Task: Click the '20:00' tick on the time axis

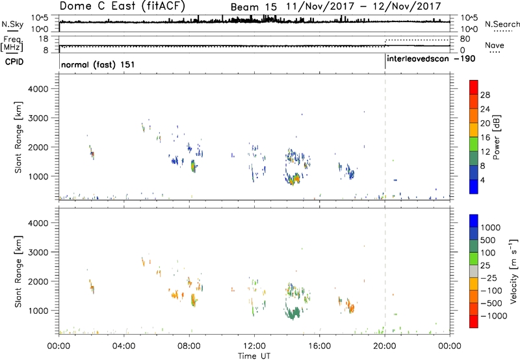Action: (385, 346)
